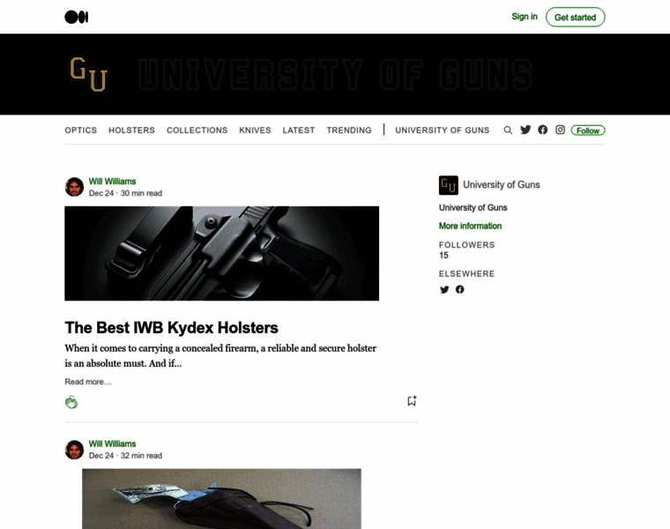
Task: Open Facebook icon in navigation bar
Action: click(543, 130)
